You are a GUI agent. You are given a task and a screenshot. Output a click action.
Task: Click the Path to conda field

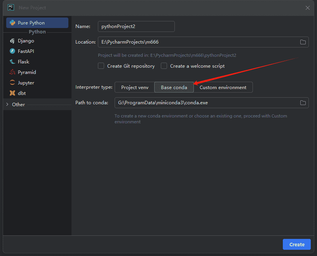click(x=206, y=103)
